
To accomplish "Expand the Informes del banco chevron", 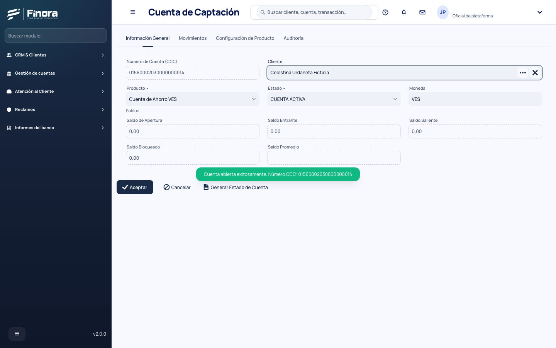I will [x=103, y=128].
